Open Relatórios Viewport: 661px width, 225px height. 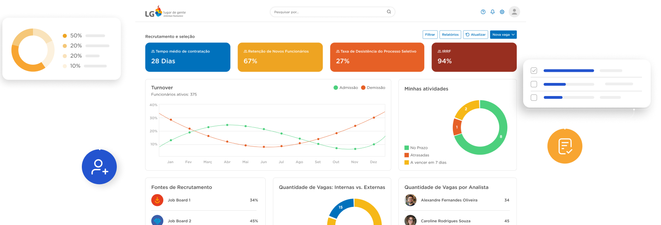click(x=450, y=35)
